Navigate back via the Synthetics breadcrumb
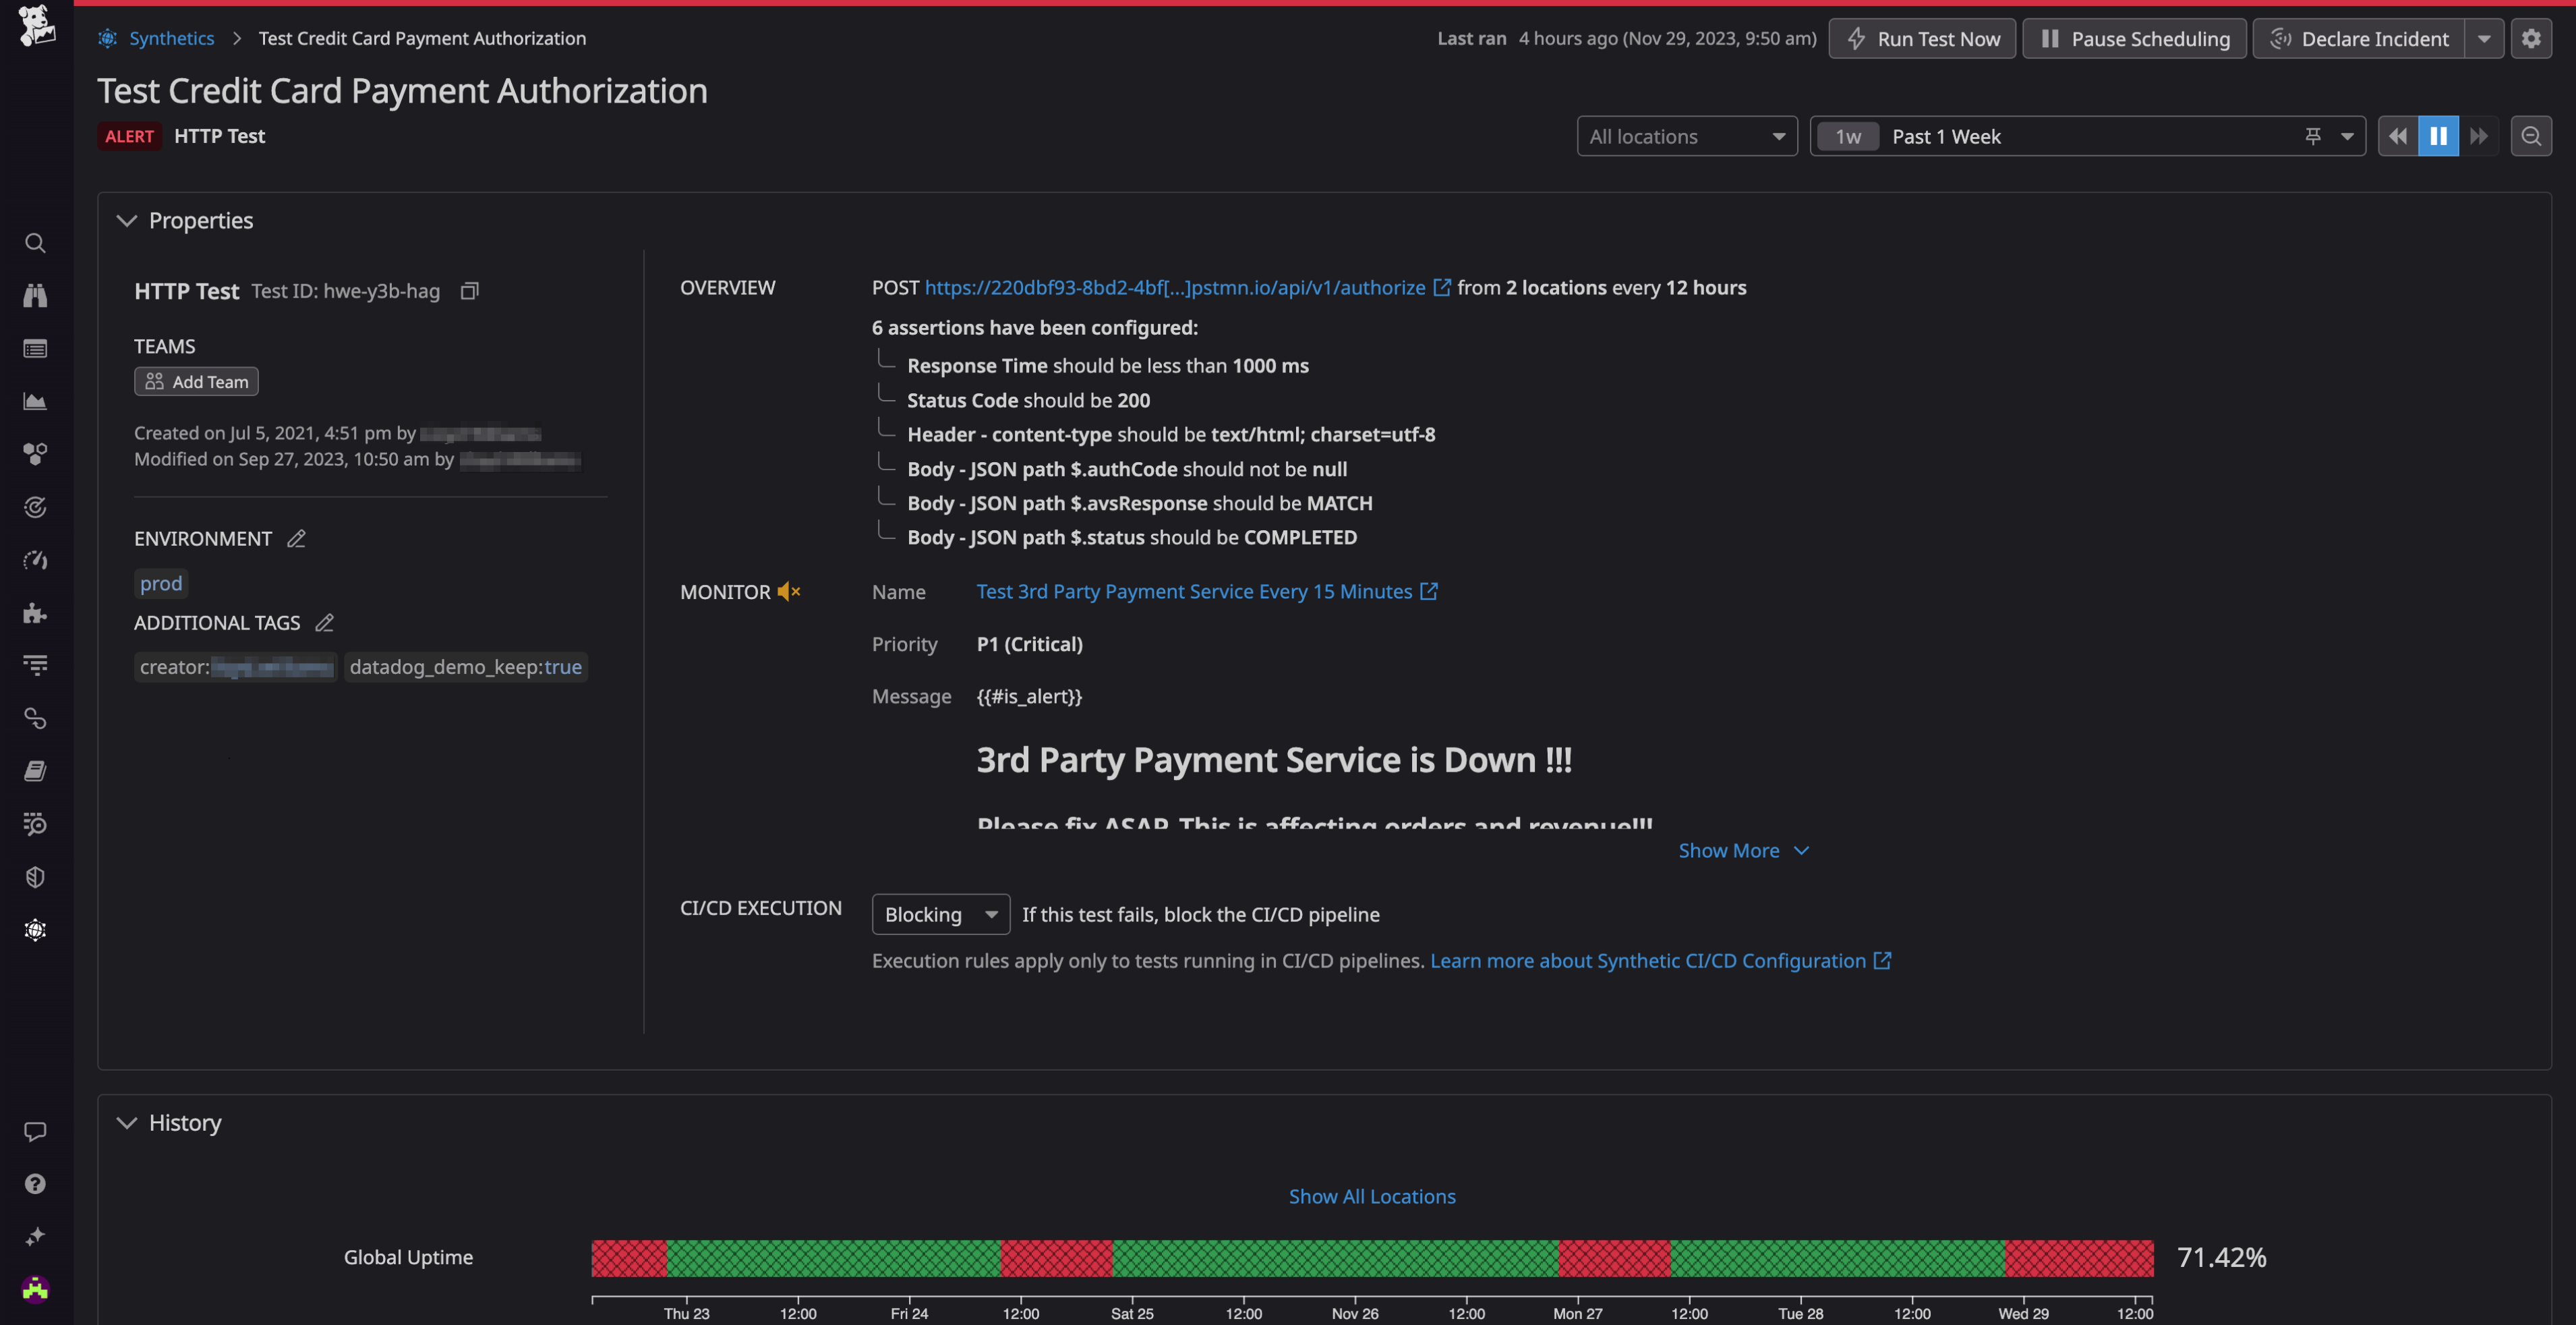The width and height of the screenshot is (2576, 1325). point(171,38)
